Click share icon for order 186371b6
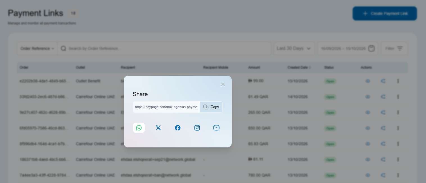 [x=383, y=159]
